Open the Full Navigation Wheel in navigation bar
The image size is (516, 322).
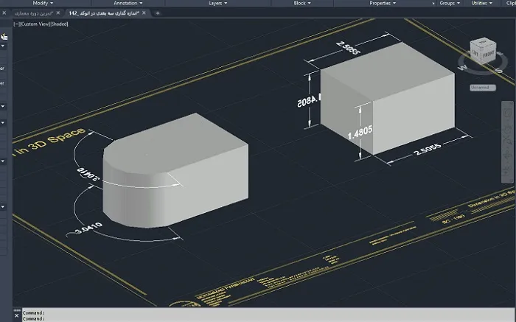click(507, 113)
